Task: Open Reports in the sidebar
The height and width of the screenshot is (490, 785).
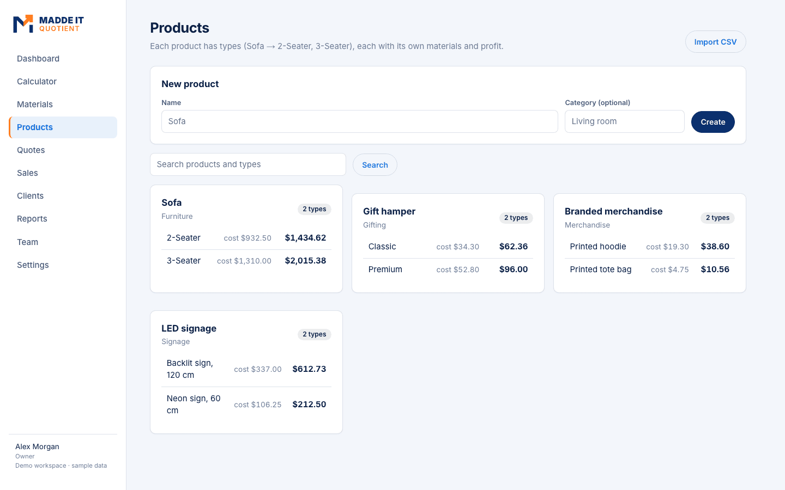Action: tap(63, 219)
